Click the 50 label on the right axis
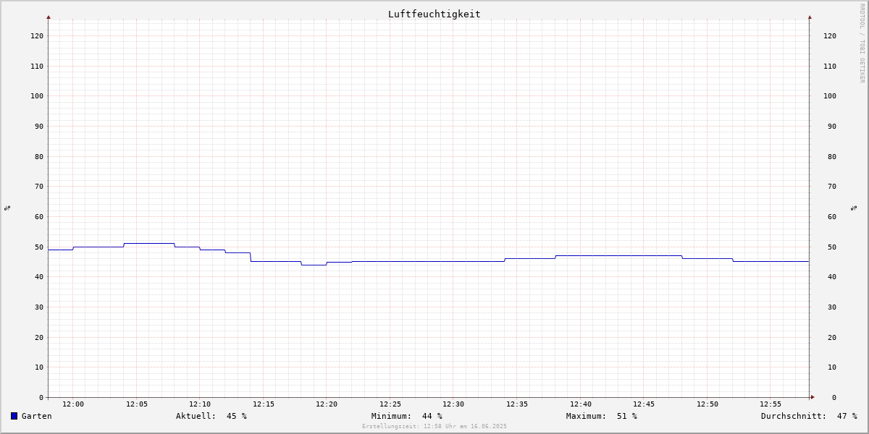The height and width of the screenshot is (434, 869). tap(832, 247)
